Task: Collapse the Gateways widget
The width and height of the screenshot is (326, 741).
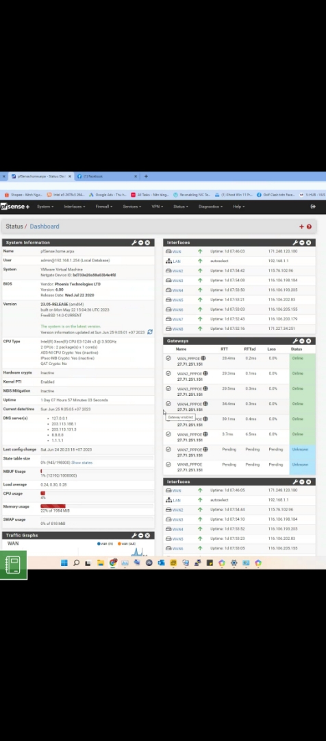Action: click(302, 341)
